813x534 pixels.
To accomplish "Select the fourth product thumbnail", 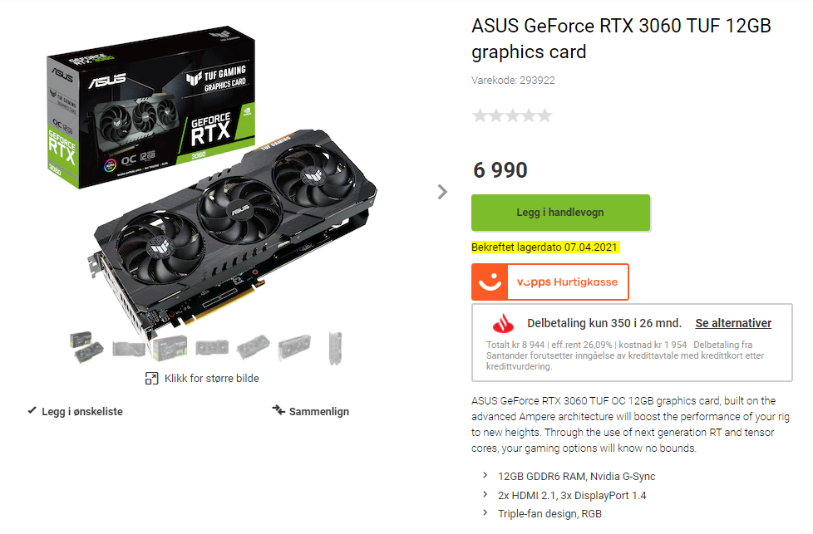I will click(212, 347).
